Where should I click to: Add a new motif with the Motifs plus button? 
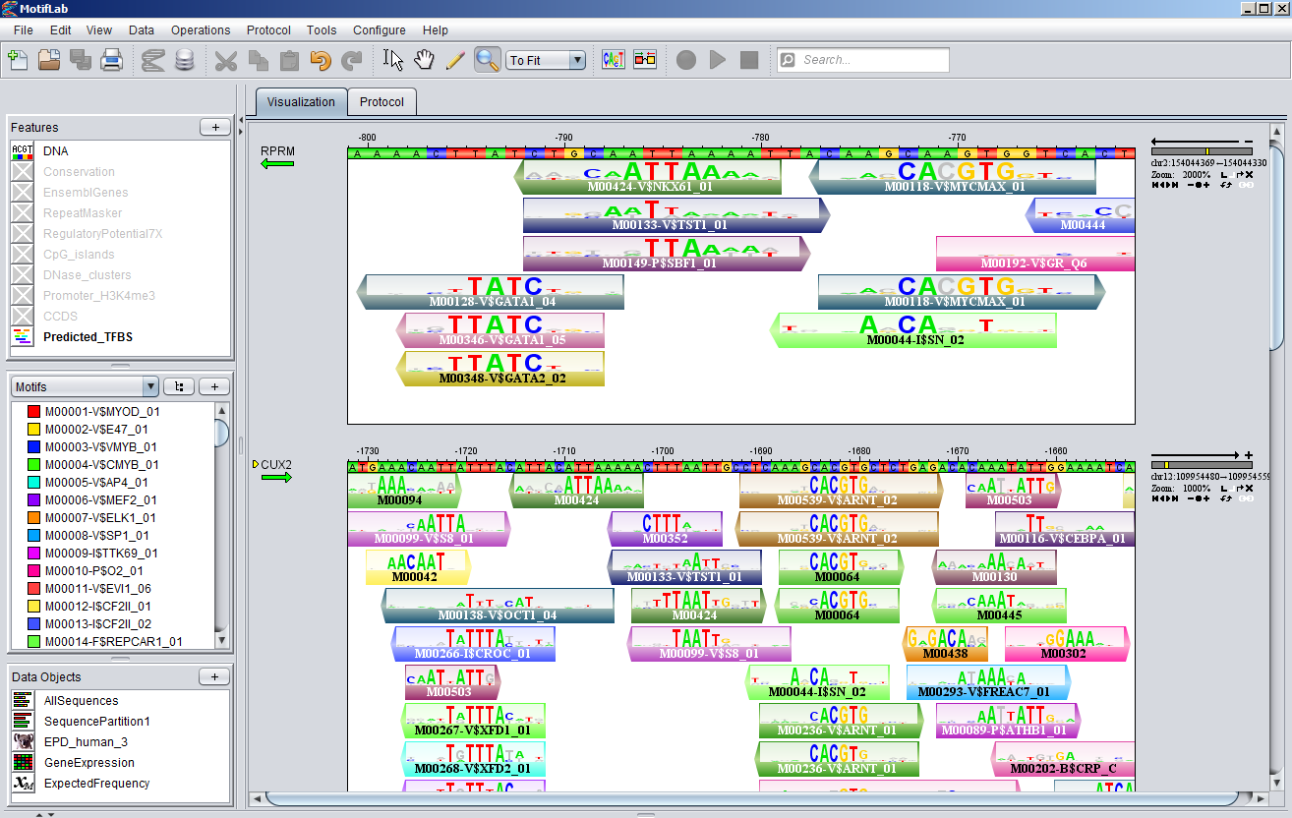214,386
